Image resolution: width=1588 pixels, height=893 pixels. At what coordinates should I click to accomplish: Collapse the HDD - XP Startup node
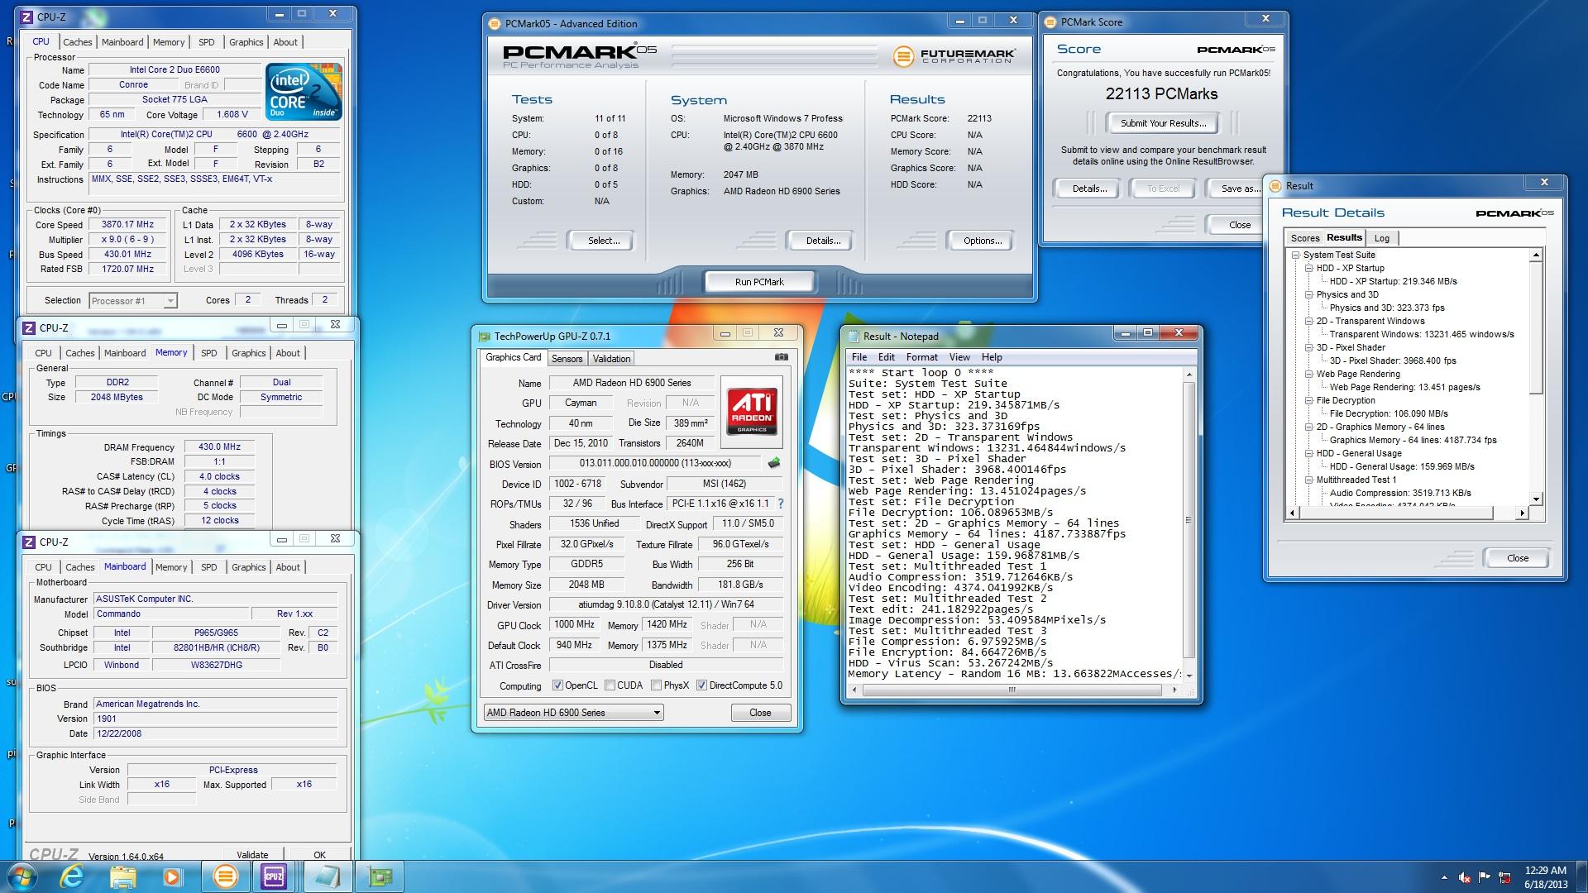pos(1309,269)
